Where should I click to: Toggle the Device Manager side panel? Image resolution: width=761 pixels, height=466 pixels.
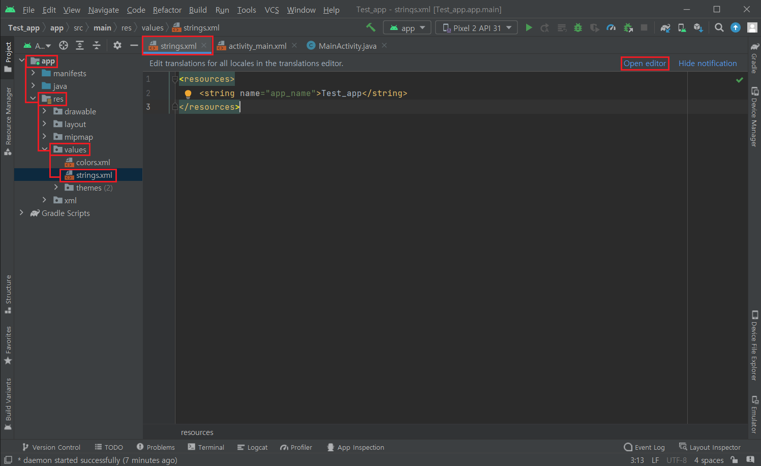point(754,117)
